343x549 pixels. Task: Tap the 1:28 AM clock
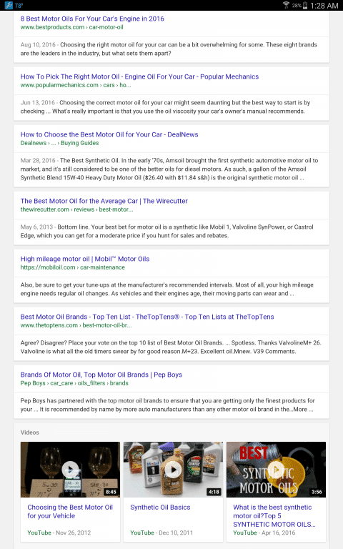[x=324, y=6]
